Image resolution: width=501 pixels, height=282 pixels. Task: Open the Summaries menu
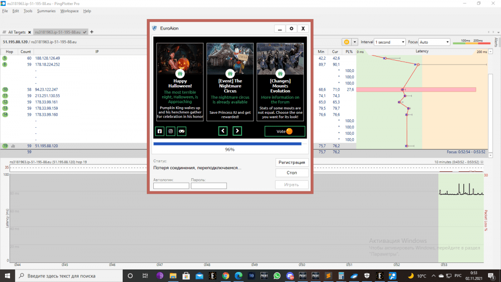tap(46, 11)
